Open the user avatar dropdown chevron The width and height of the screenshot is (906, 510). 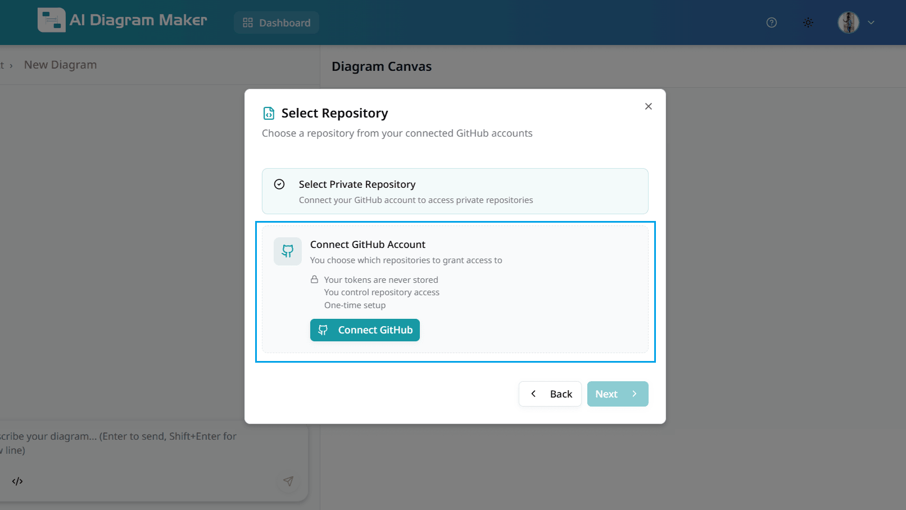tap(871, 22)
